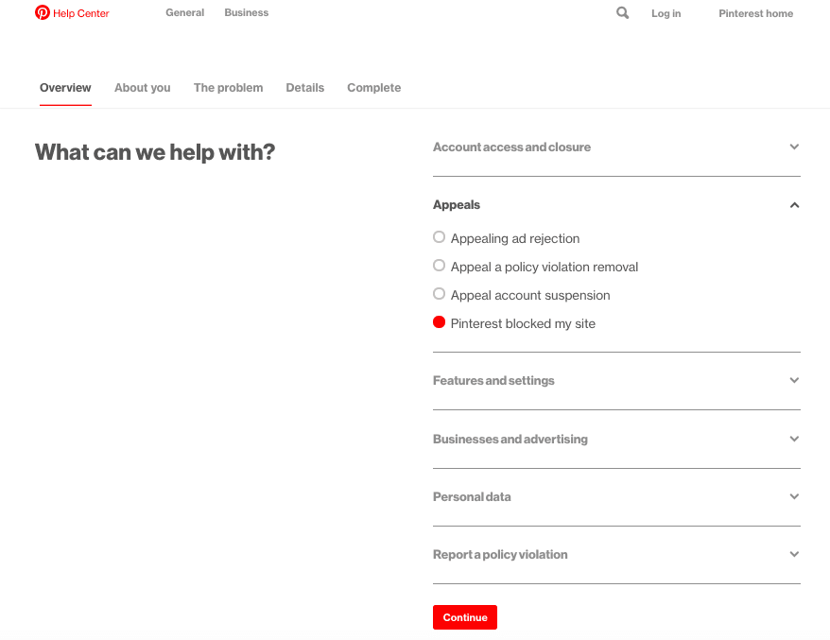The height and width of the screenshot is (640, 830).
Task: Open the Complete step tab
Action: pyautogui.click(x=373, y=88)
